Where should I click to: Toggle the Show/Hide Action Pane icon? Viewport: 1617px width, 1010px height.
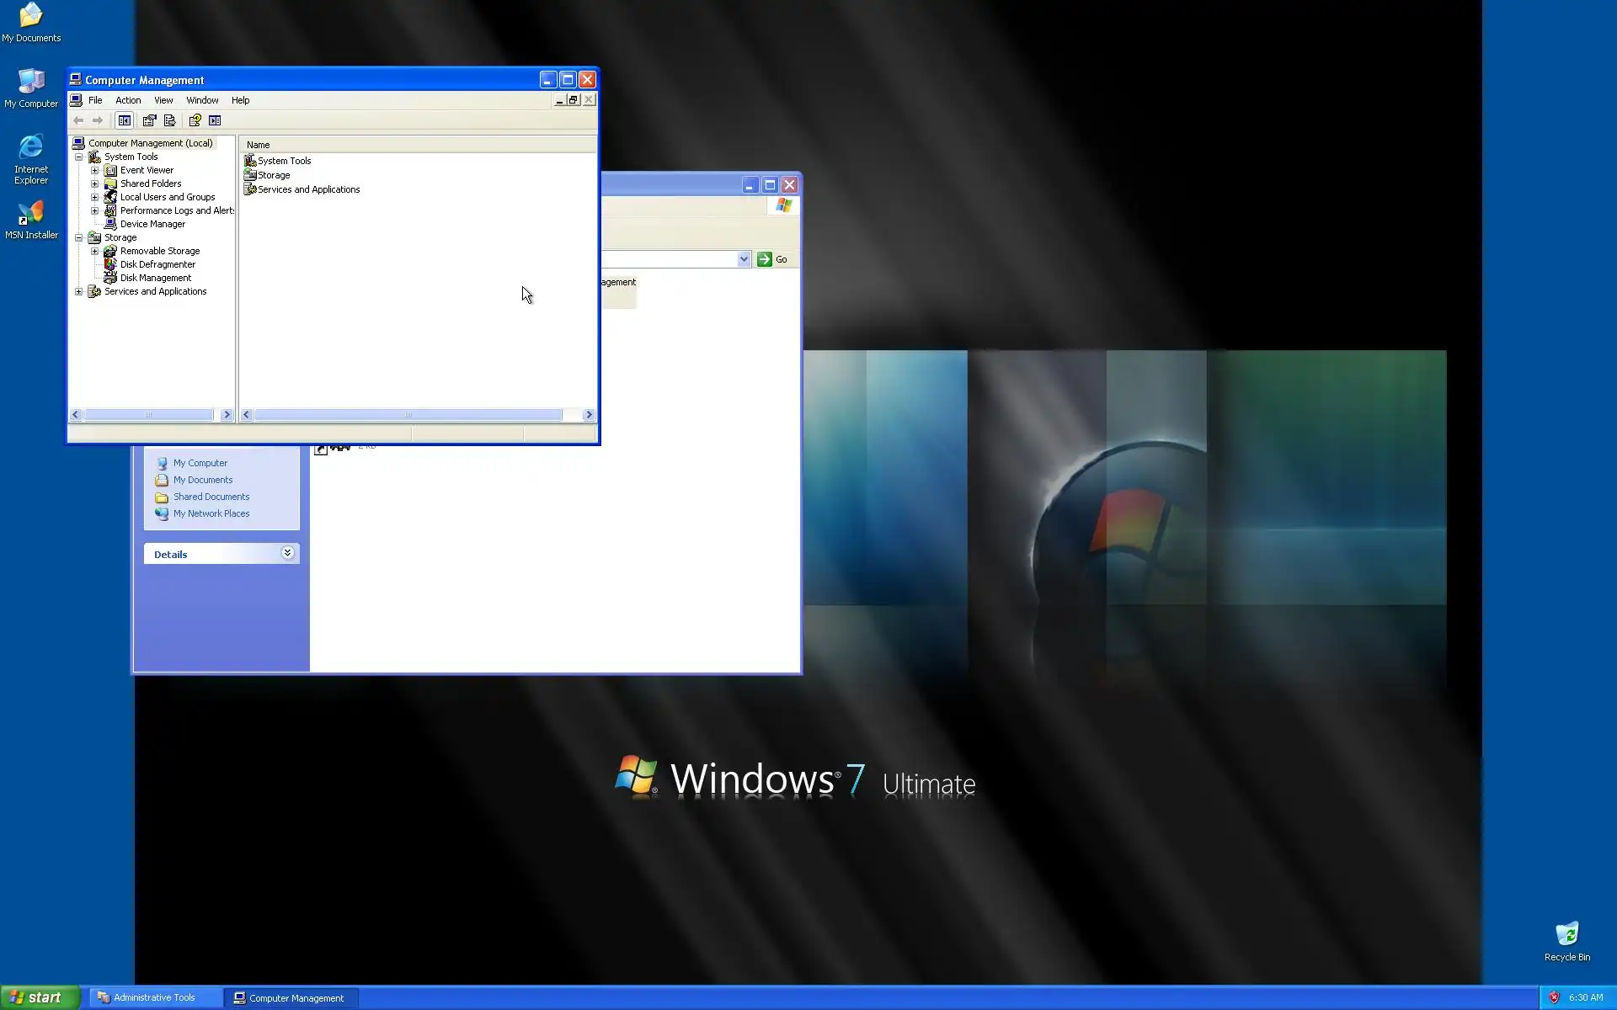click(x=215, y=120)
